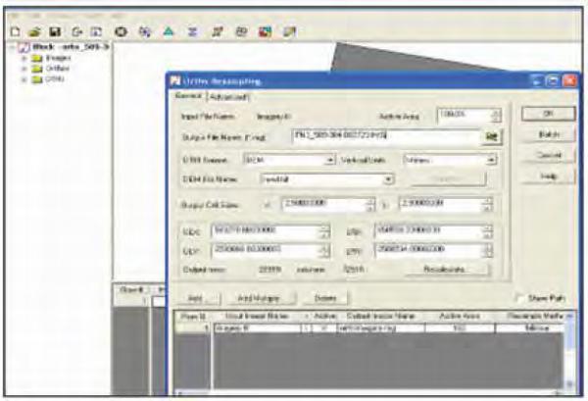Open the Vertical Units dropdown
This screenshot has width=588, height=401.
(491, 159)
